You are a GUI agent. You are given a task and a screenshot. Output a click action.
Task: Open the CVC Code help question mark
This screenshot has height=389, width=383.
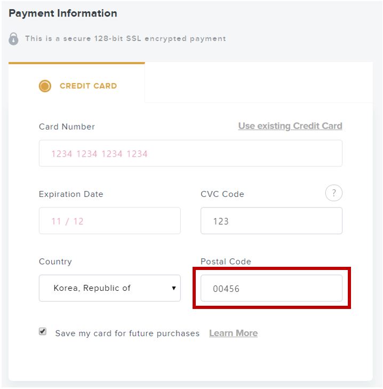tap(333, 193)
